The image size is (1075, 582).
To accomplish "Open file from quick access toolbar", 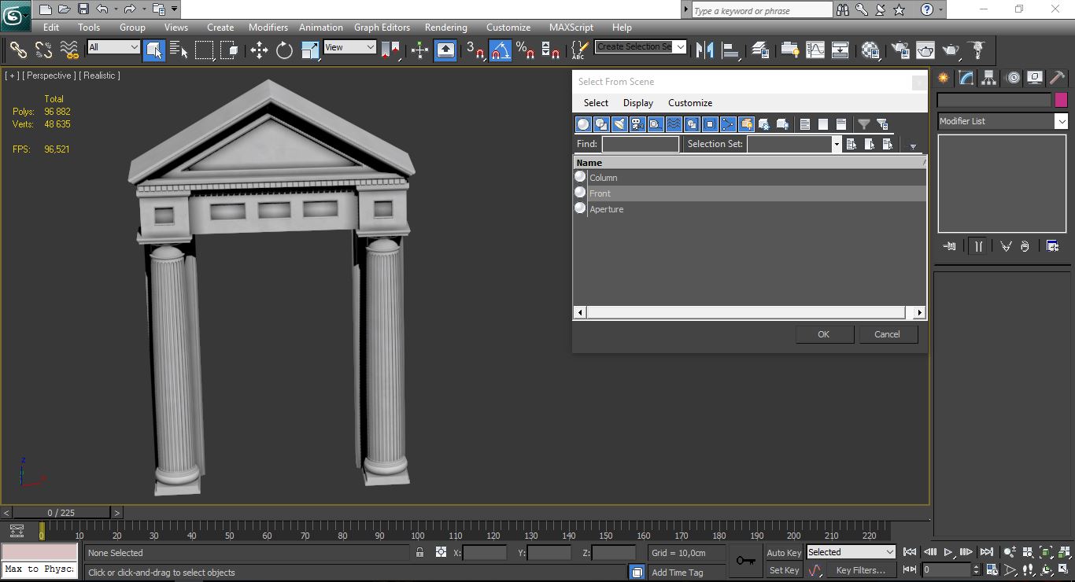I will [x=64, y=9].
